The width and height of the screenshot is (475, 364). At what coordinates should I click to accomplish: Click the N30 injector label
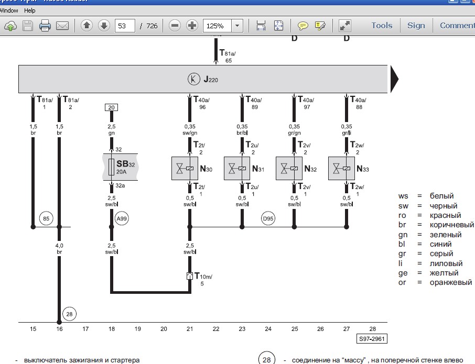206,169
